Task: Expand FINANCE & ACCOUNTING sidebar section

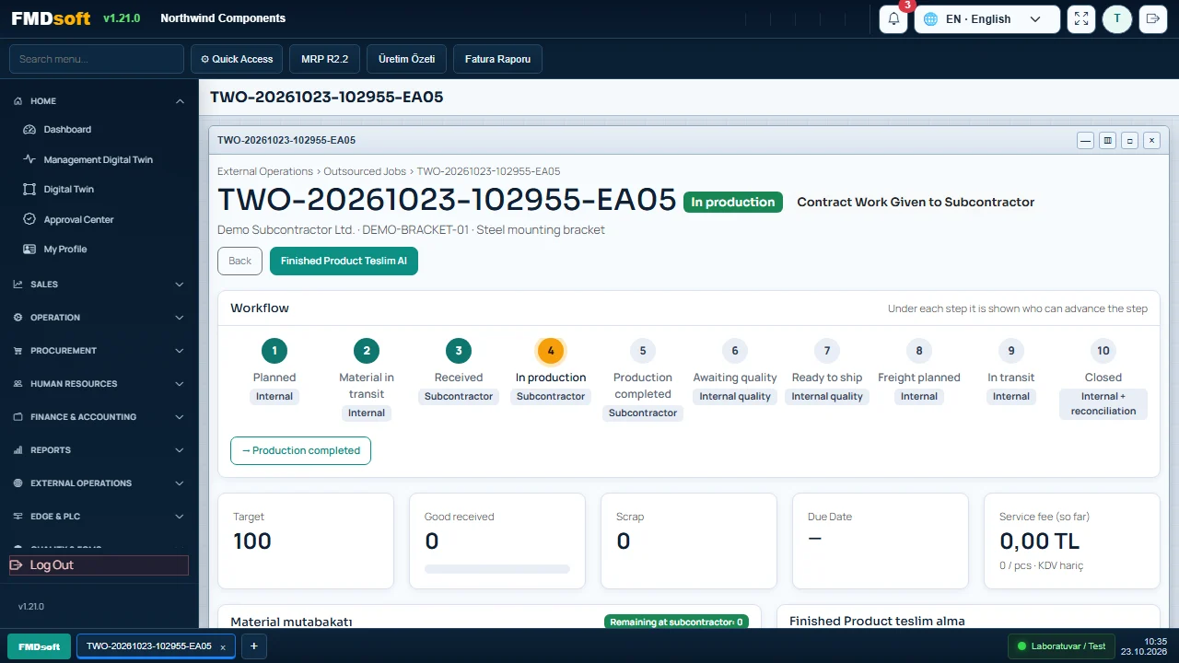Action: [x=99, y=417]
